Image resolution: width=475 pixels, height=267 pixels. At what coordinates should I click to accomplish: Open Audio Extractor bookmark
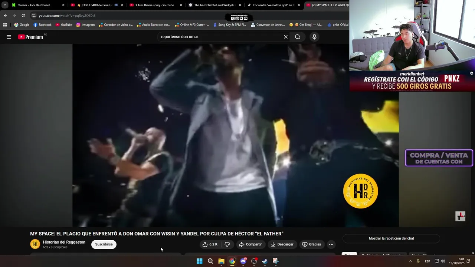(x=153, y=25)
